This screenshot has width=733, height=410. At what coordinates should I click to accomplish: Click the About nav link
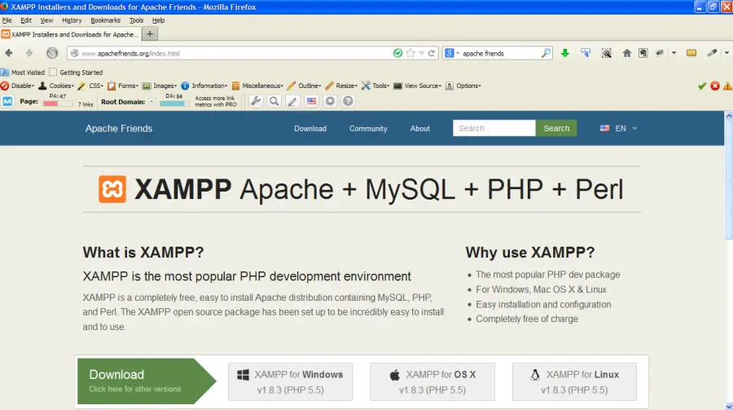click(x=419, y=128)
